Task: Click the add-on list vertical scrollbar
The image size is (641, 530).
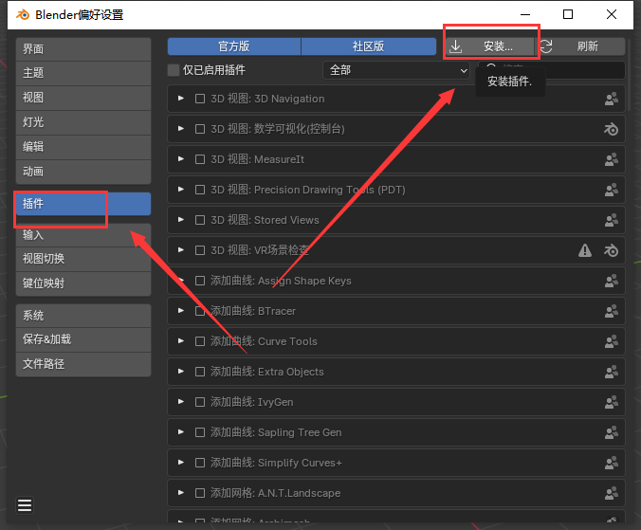Action: (x=629, y=74)
